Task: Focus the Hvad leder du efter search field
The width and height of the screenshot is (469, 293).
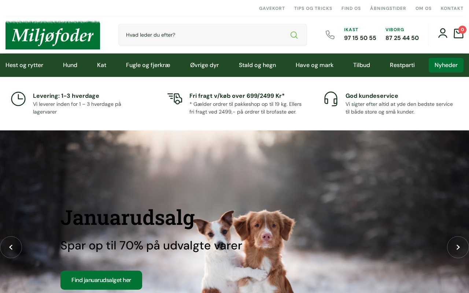Action: (x=213, y=35)
